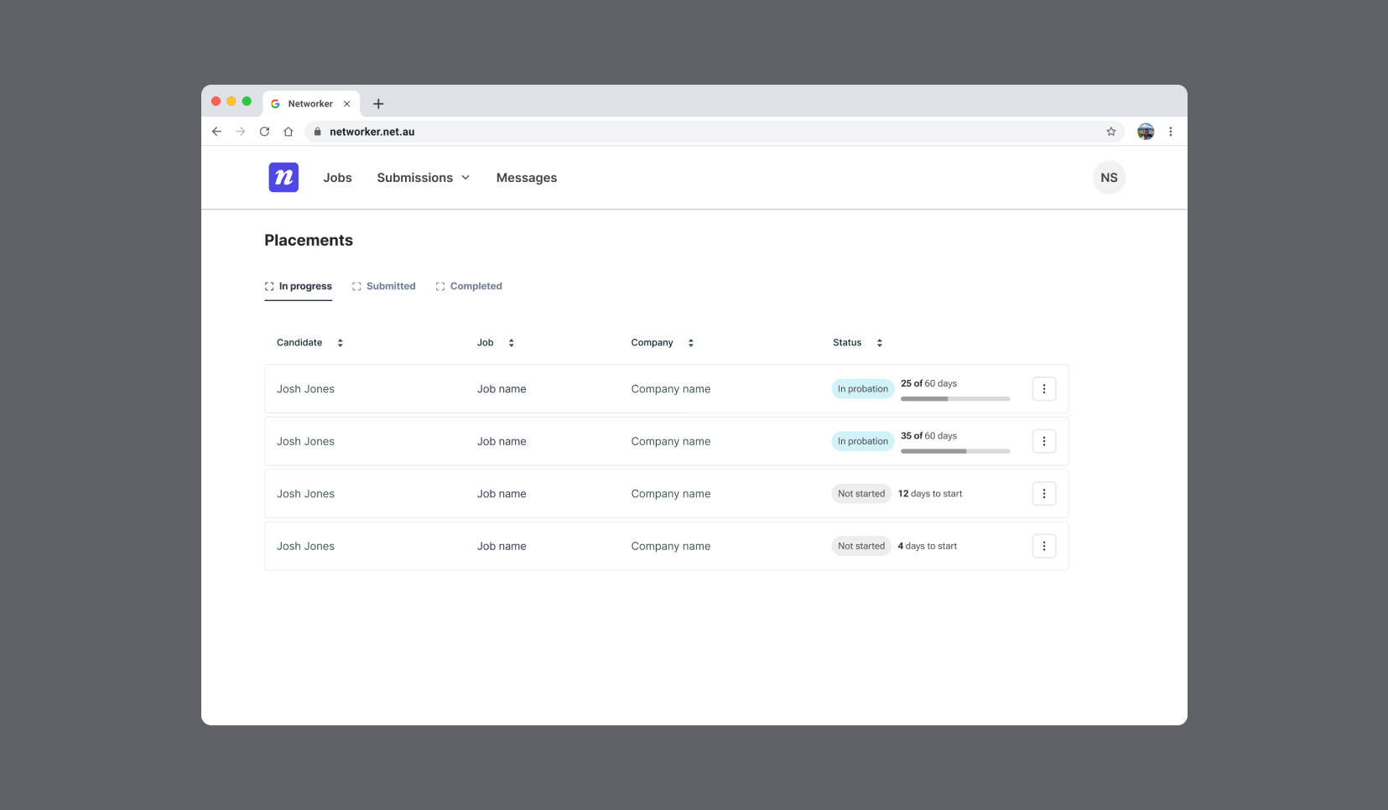Image resolution: width=1388 pixels, height=810 pixels.
Task: Open row actions for 25 of 60 days placement
Action: pyautogui.click(x=1044, y=389)
